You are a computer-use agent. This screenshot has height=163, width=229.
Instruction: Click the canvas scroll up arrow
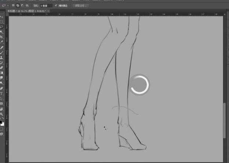[x=225, y=14]
